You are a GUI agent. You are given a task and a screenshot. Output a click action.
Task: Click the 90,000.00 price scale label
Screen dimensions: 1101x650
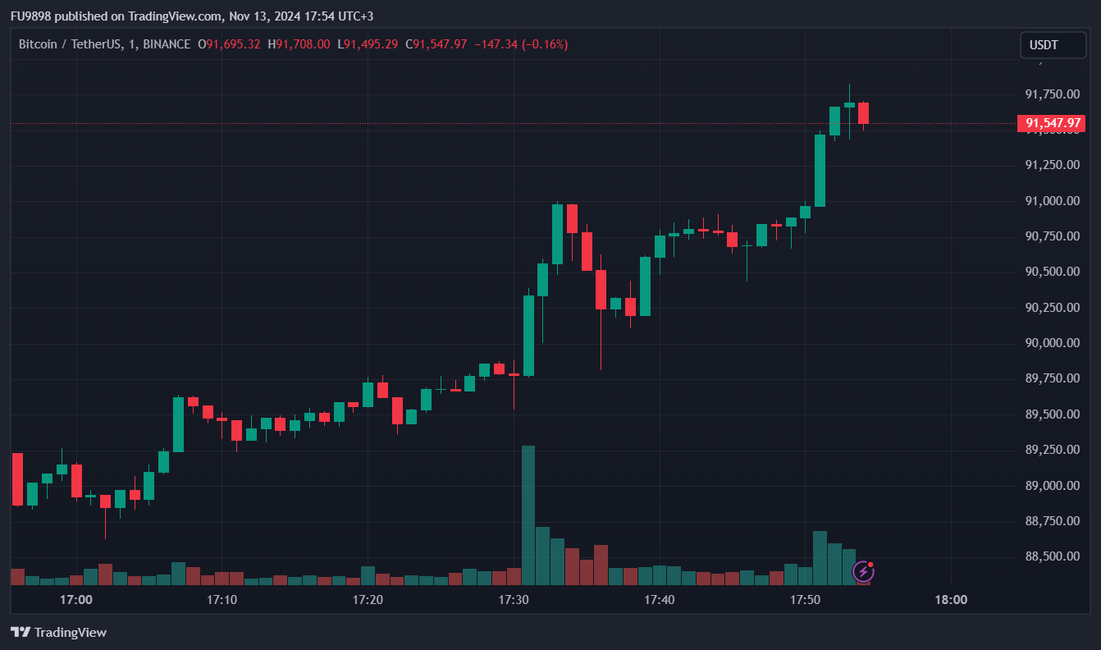point(1053,343)
